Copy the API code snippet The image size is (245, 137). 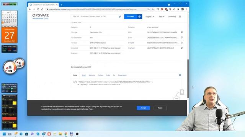pyautogui.click(x=180, y=75)
